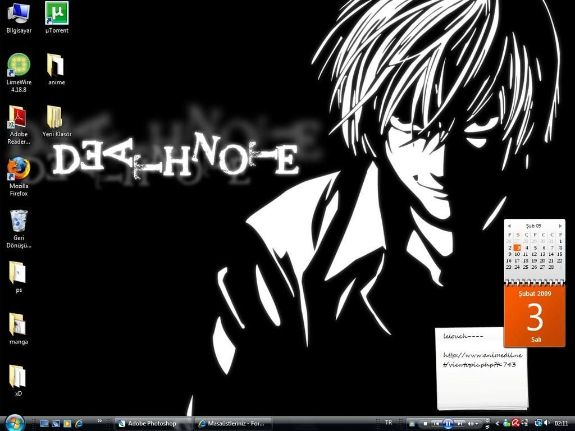
Task: Switch to the Adobe Photoshop taskbar button
Action: [x=153, y=424]
